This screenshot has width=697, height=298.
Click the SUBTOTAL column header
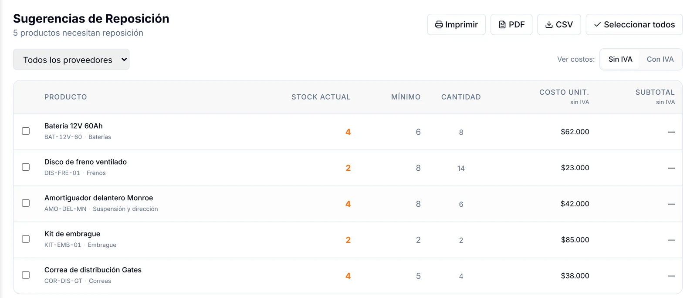[x=655, y=92]
